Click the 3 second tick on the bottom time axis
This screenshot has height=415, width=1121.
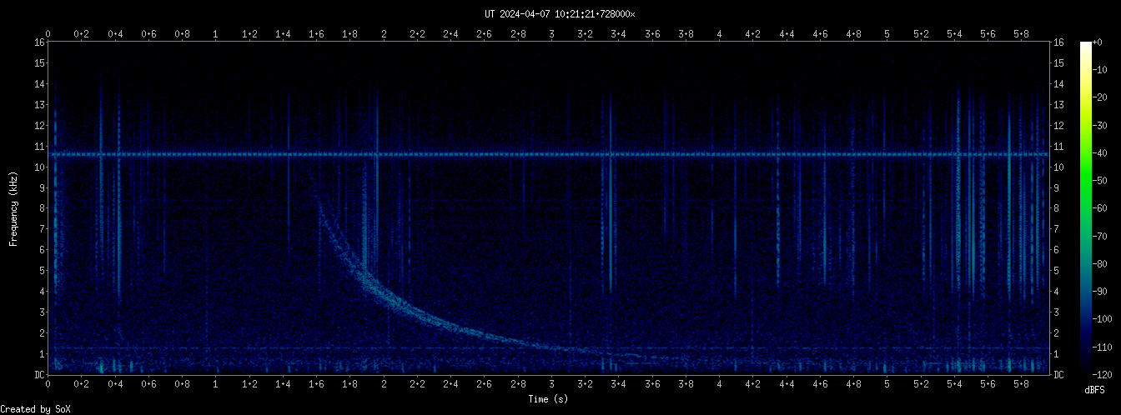pyautogui.click(x=551, y=385)
